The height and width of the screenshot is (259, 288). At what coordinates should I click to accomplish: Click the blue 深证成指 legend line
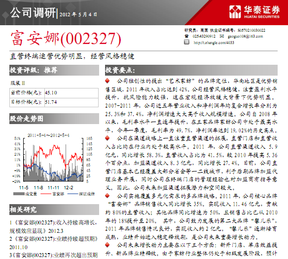[73, 194]
